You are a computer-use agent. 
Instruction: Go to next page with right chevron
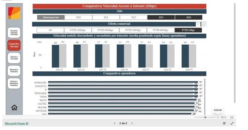132,123
